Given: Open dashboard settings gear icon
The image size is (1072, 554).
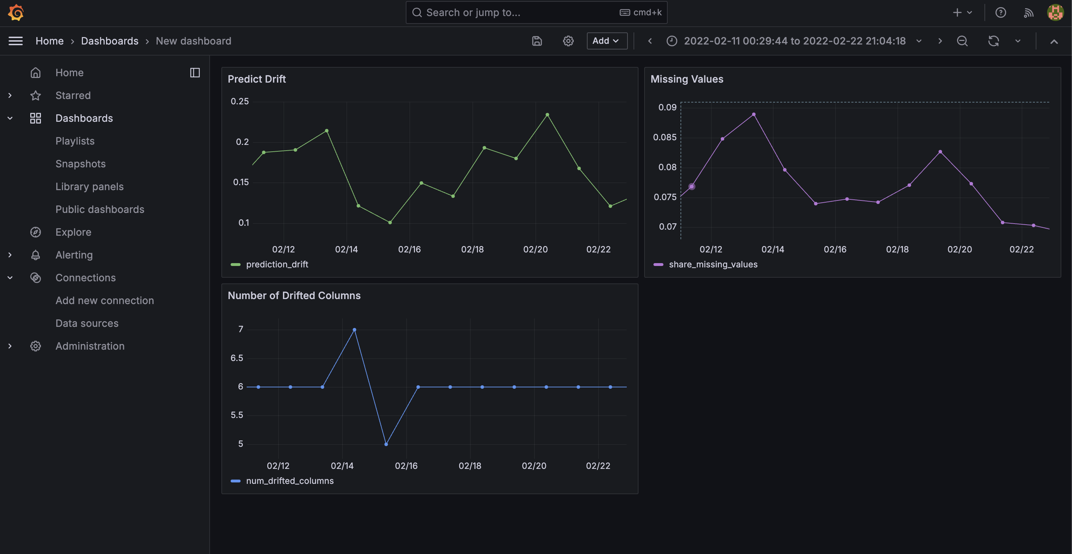Looking at the screenshot, I should [568, 41].
